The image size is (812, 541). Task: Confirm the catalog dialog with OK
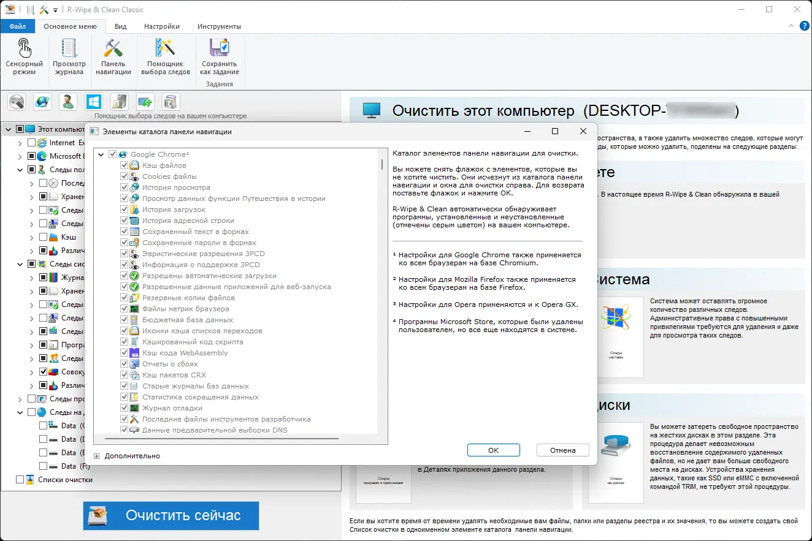[494, 450]
